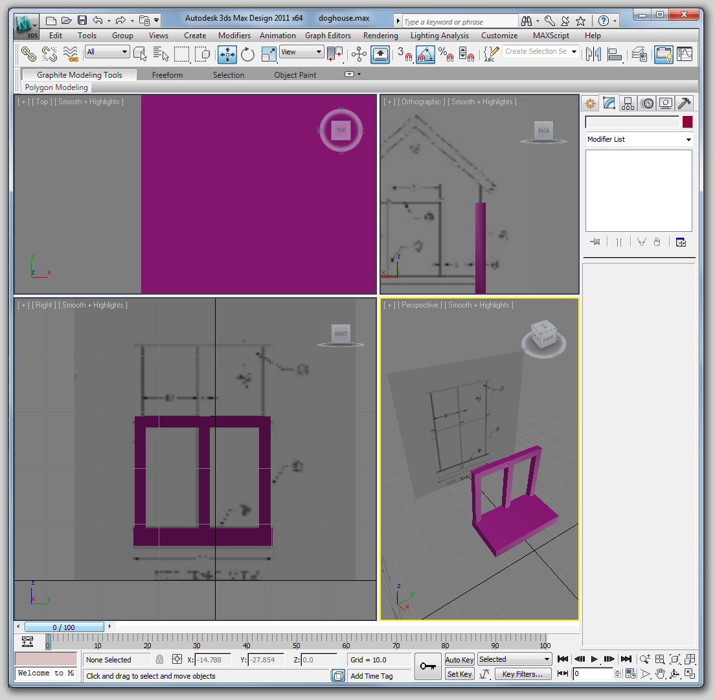
Task: Open the View reference coordinate system dropdown
Action: tap(301, 52)
